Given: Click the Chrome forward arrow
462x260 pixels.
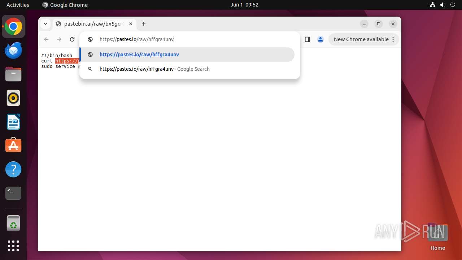Looking at the screenshot, I should [x=59, y=39].
